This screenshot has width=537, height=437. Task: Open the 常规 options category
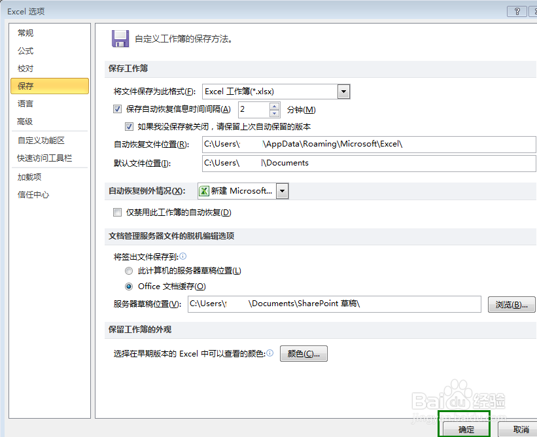click(26, 33)
